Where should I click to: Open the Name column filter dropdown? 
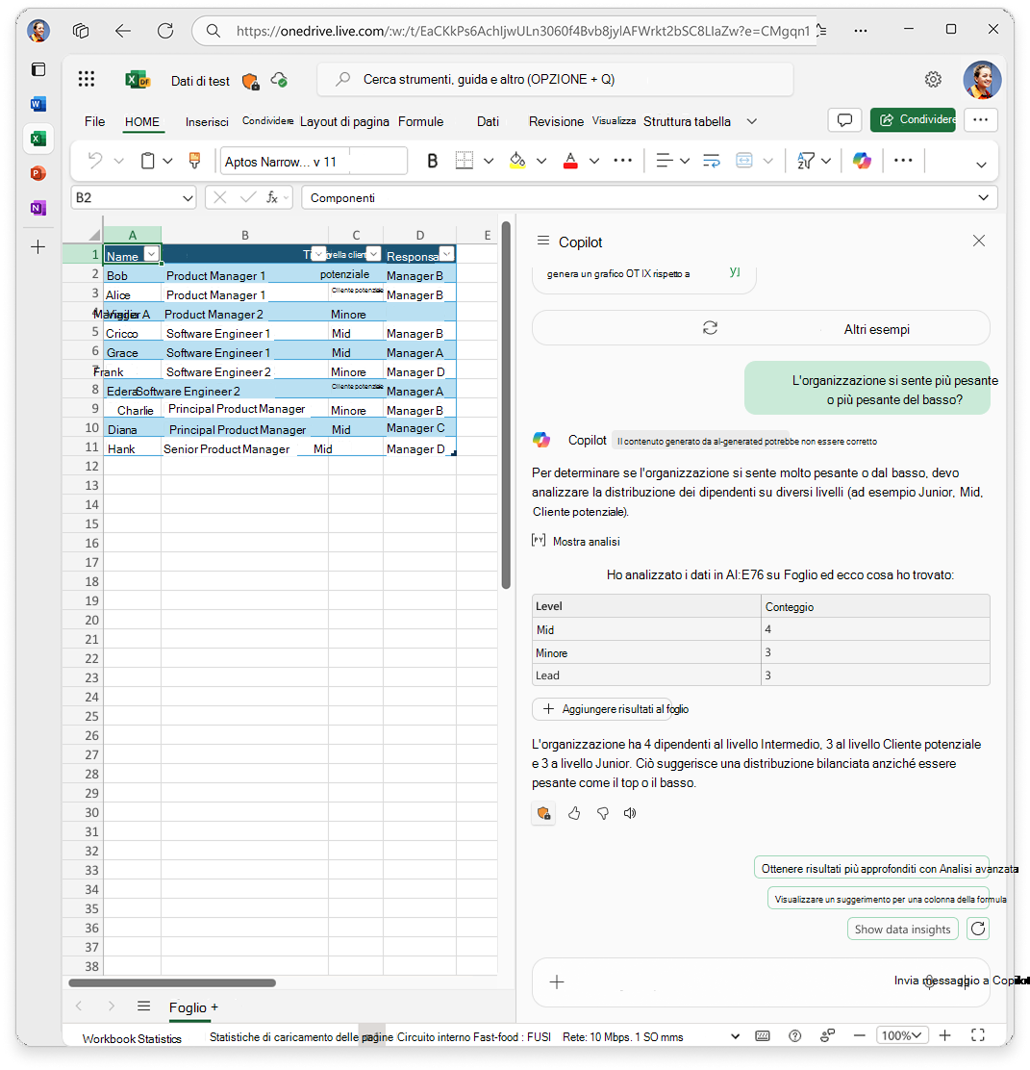[151, 254]
